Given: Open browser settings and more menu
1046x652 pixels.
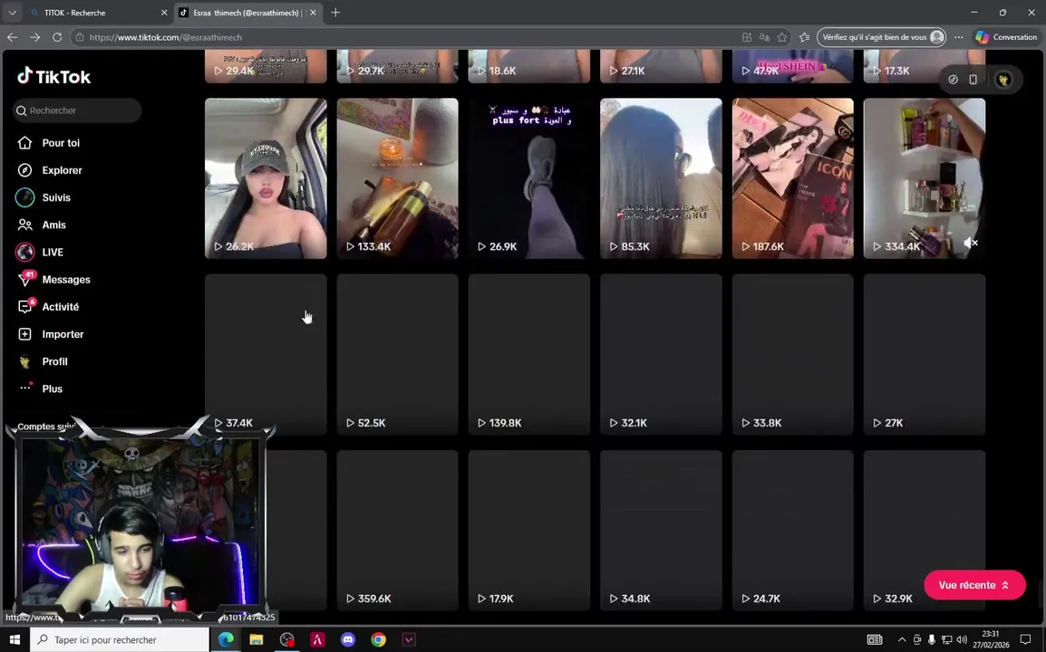Looking at the screenshot, I should tap(959, 37).
